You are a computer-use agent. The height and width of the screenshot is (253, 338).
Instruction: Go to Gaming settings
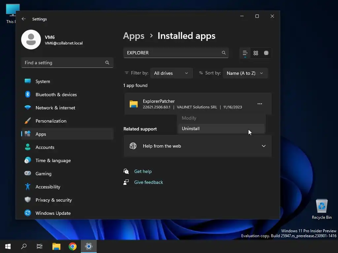(67, 174)
